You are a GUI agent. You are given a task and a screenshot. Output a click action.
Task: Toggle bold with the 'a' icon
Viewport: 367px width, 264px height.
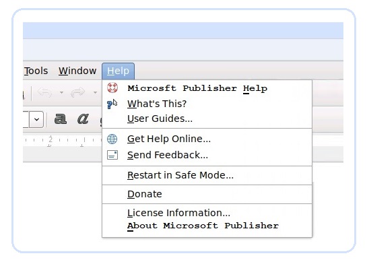[x=61, y=119]
